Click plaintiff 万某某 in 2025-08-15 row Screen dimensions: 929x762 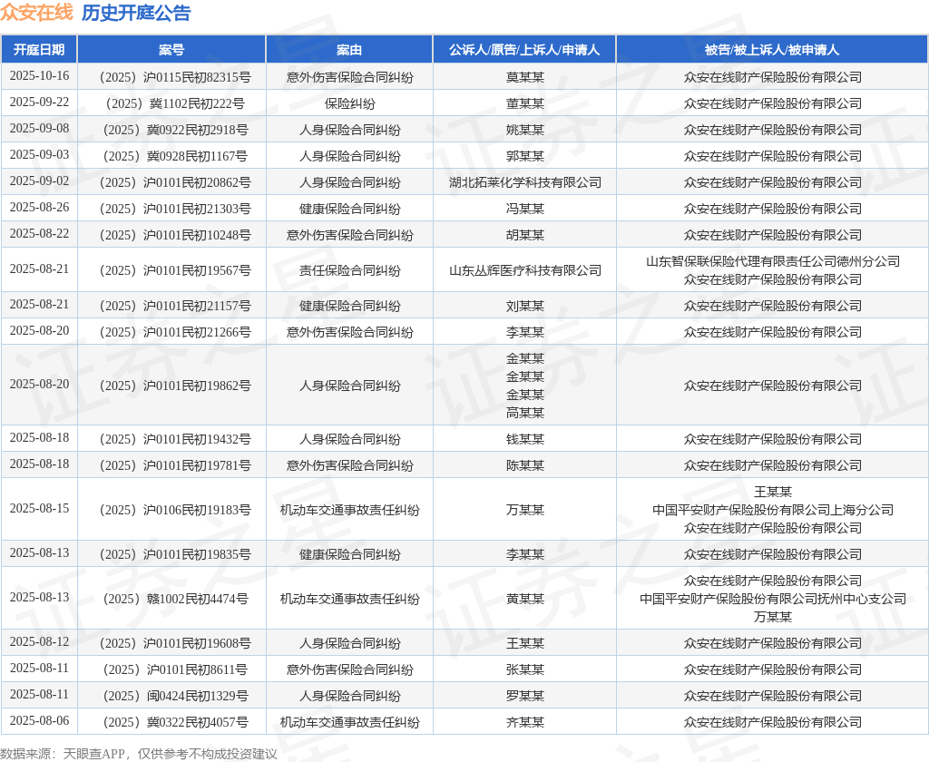pos(525,510)
